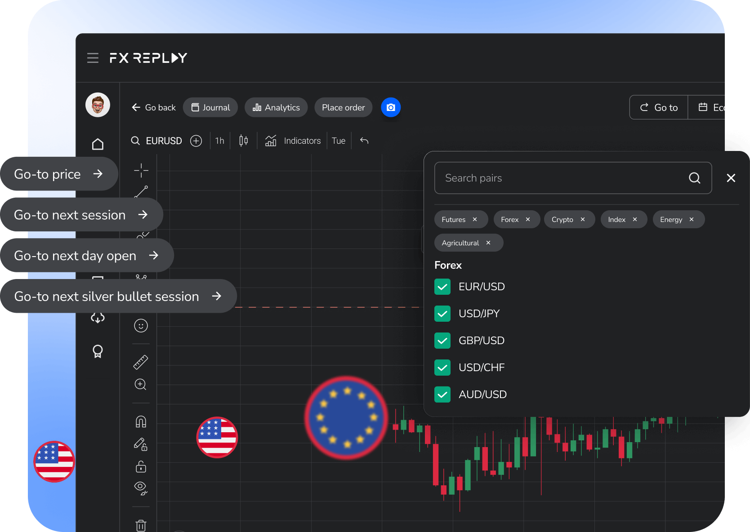Switch to the Analytics tab

point(276,107)
